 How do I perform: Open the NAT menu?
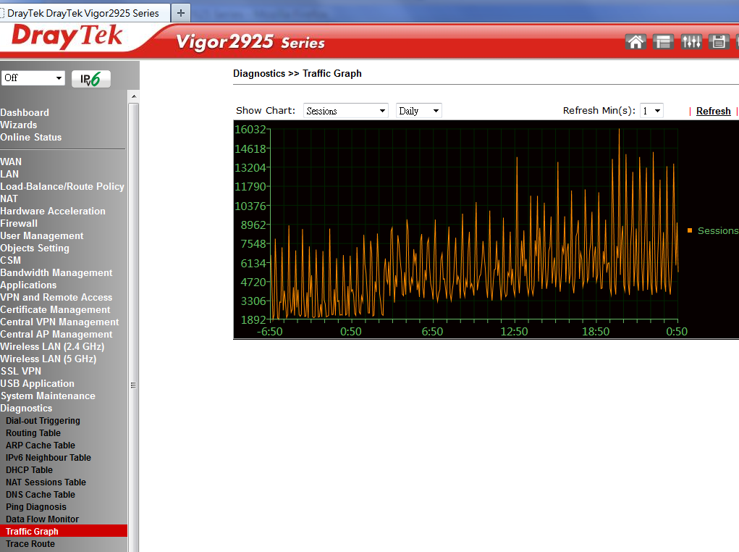[9, 198]
